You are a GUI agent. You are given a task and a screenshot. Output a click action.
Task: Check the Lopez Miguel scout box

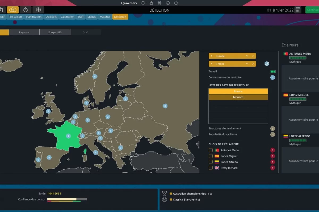click(x=211, y=156)
